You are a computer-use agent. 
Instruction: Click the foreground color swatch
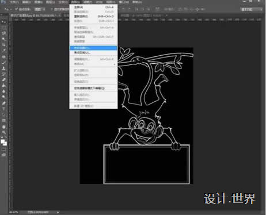tap(2, 141)
